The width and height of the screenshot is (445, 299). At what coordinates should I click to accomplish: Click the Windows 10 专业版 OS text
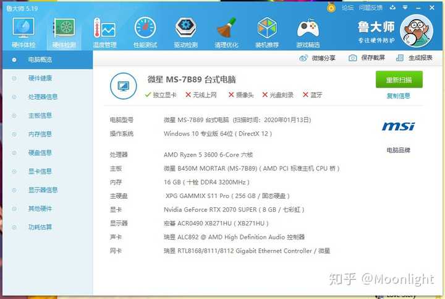click(x=218, y=134)
